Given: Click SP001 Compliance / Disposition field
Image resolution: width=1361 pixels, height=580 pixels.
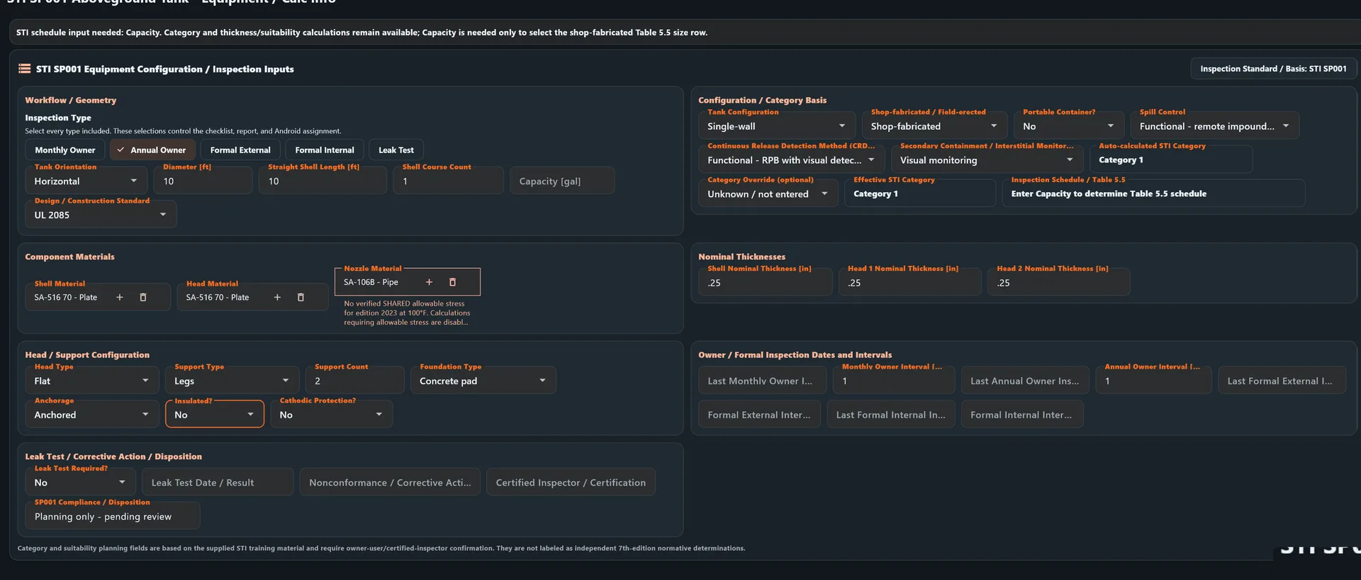Looking at the screenshot, I should (113, 516).
